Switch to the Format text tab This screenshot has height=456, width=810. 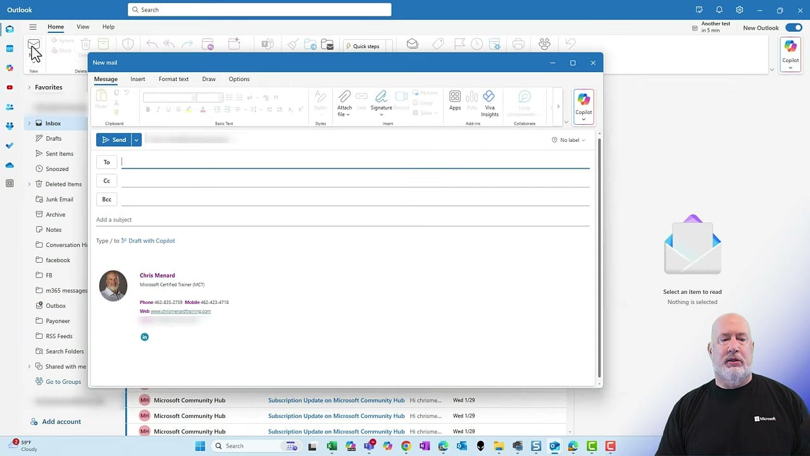(173, 79)
